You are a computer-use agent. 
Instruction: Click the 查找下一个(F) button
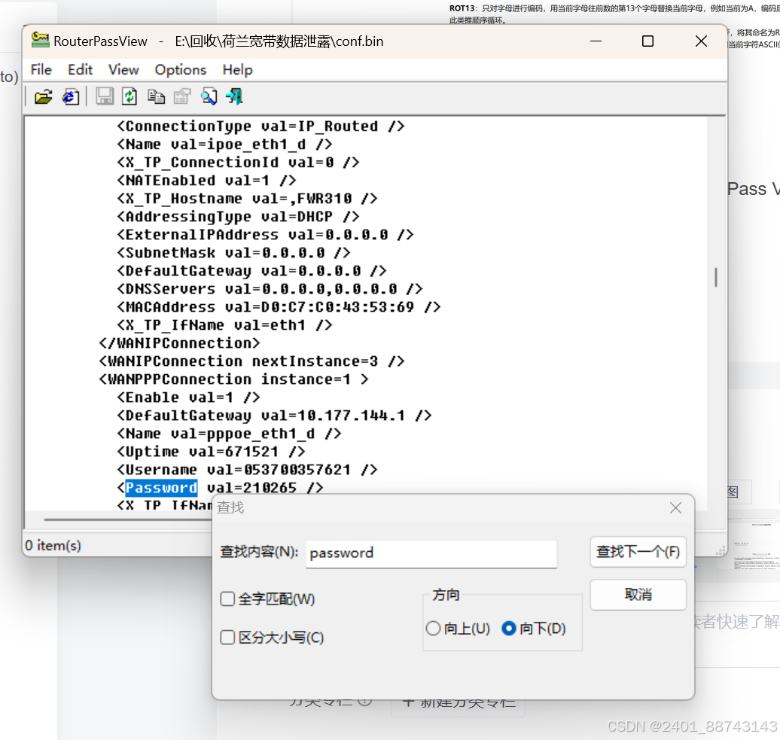click(638, 552)
